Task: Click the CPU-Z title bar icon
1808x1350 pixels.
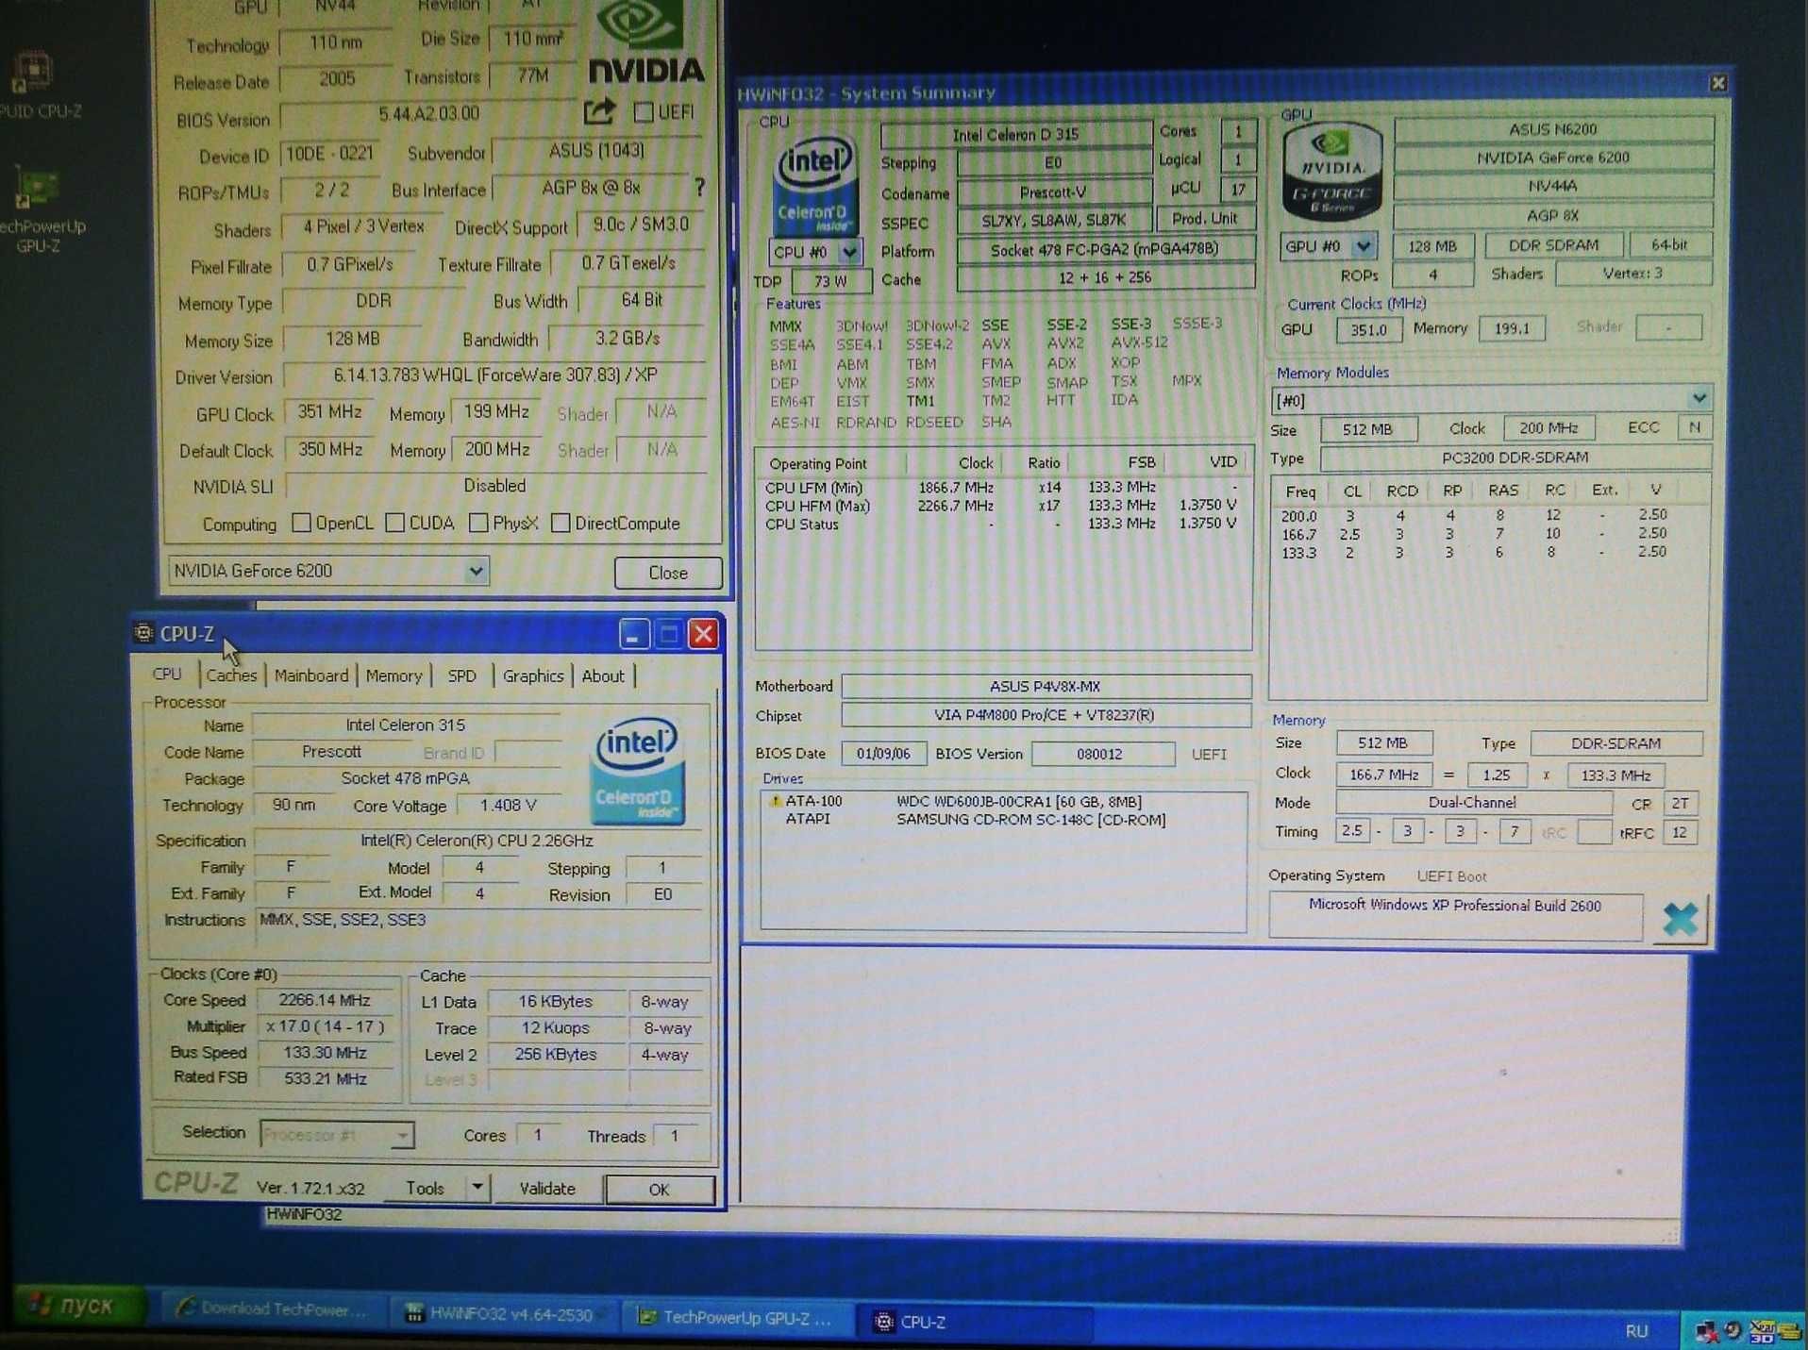Action: tap(143, 632)
